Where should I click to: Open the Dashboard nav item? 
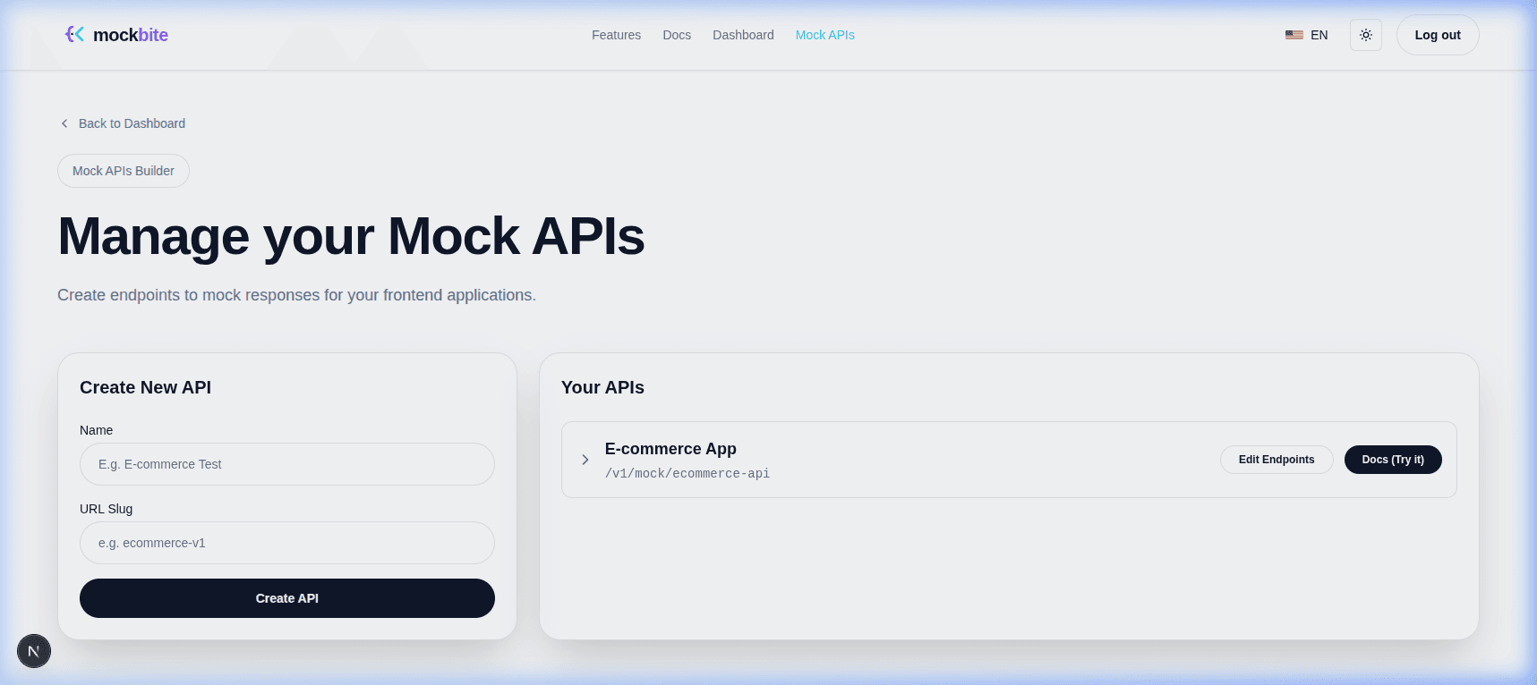click(x=743, y=35)
